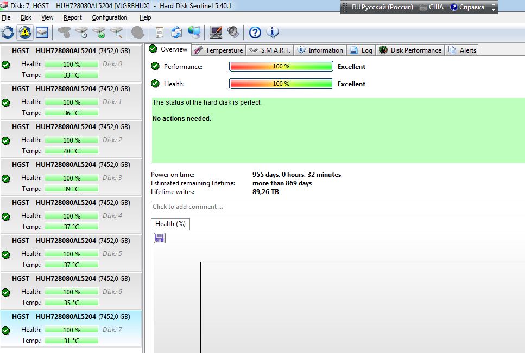Click the green check icon beside Disk 2
Screen dimensions: 525x353
5,140
